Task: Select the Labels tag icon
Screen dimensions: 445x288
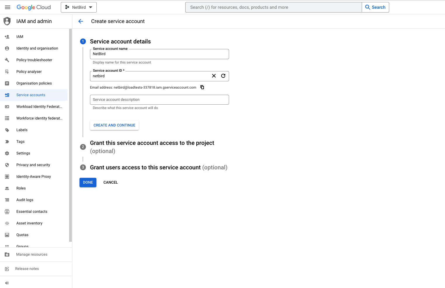Action: (x=7, y=130)
